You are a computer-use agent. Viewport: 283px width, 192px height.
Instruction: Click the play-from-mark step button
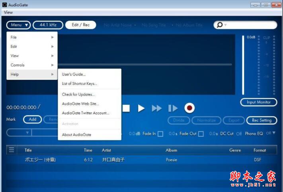point(173,108)
